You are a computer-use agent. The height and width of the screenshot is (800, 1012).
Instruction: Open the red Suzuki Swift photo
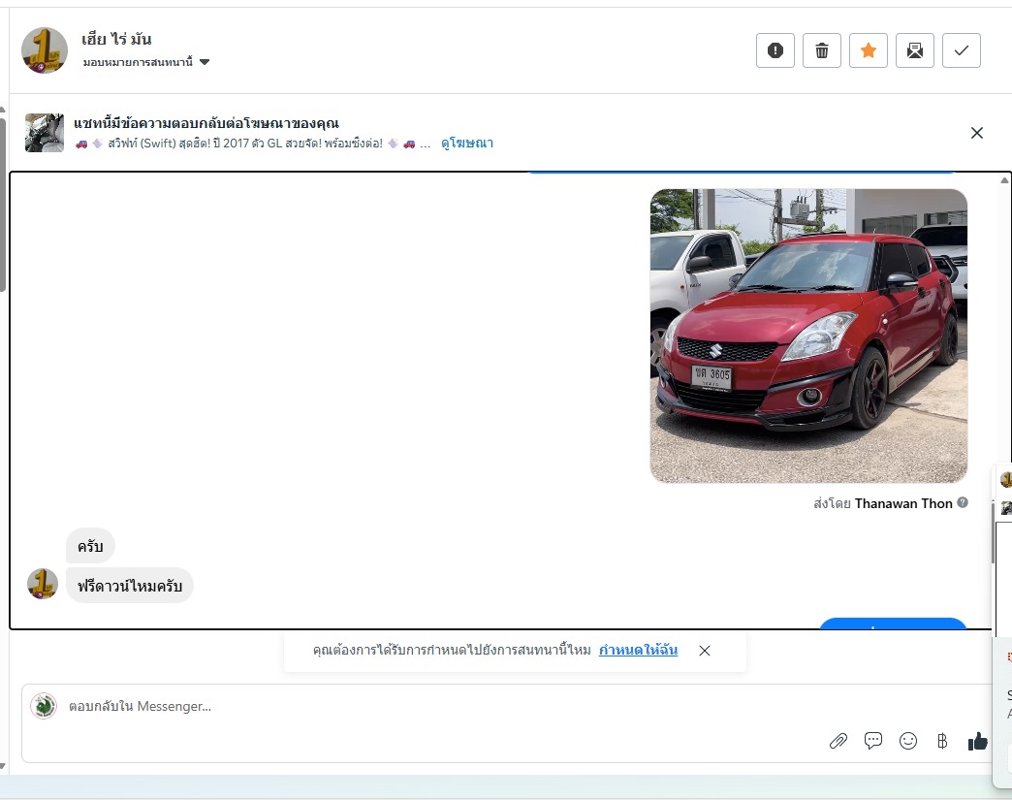808,336
